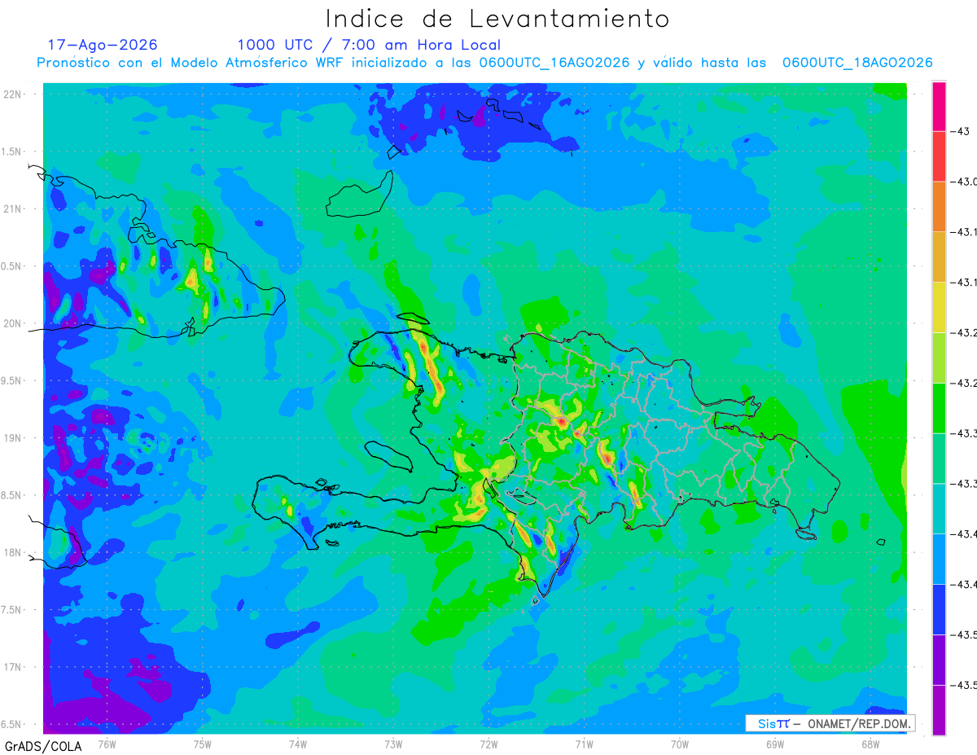Click the "74W" longitude label

tap(298, 744)
